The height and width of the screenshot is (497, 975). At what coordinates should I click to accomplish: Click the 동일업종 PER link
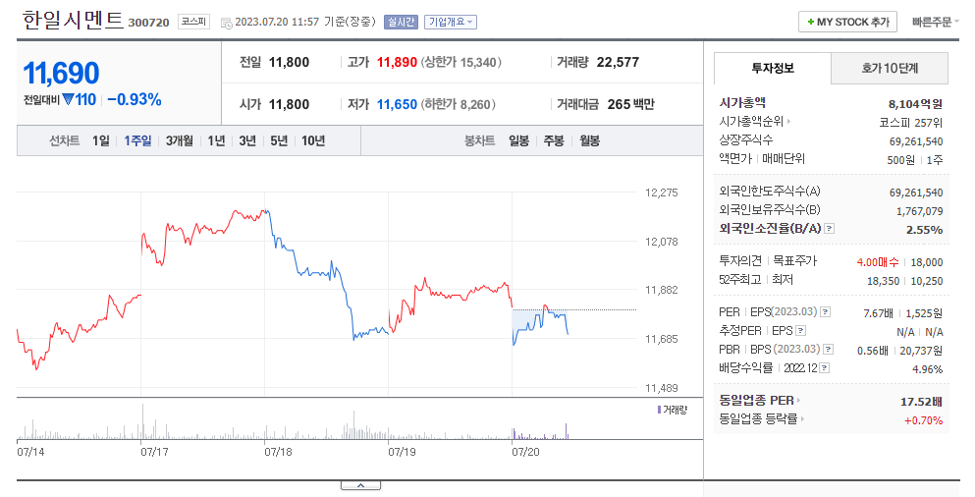coord(756,400)
